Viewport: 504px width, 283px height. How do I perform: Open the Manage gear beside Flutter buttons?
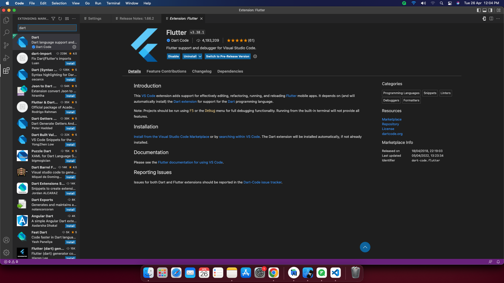[255, 56]
